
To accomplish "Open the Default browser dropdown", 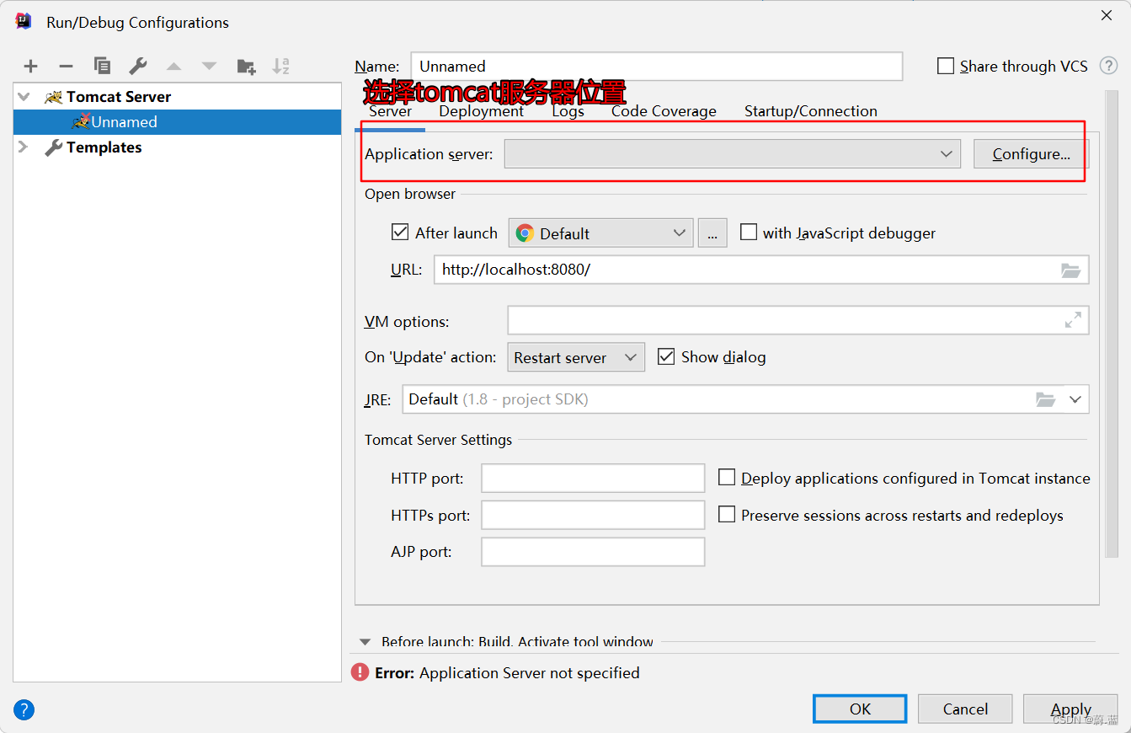I will coord(600,233).
